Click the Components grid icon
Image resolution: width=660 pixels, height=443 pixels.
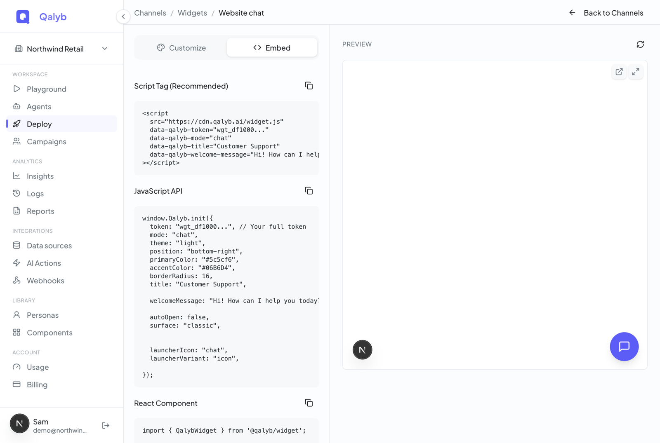pyautogui.click(x=16, y=333)
